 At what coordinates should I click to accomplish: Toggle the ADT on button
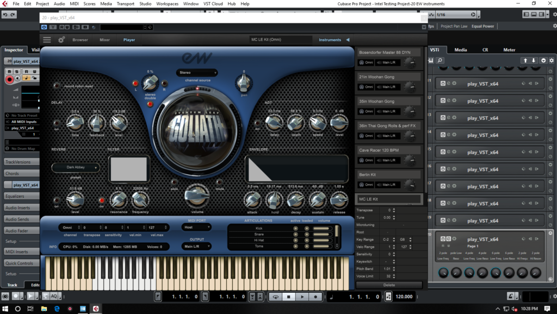[x=257, y=123]
